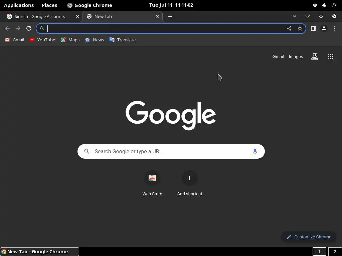Select New Tab - Google Chrome taskbar entry
The width and height of the screenshot is (342, 256).
click(x=39, y=252)
